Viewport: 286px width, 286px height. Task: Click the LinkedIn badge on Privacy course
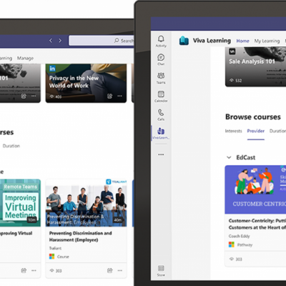(x=52, y=69)
